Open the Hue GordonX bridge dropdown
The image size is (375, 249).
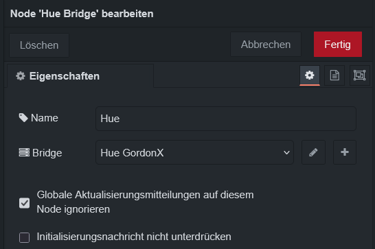click(194, 152)
